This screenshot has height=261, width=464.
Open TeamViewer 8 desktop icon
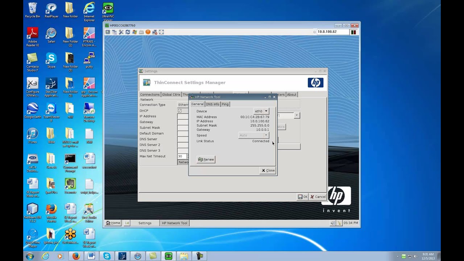51,112
